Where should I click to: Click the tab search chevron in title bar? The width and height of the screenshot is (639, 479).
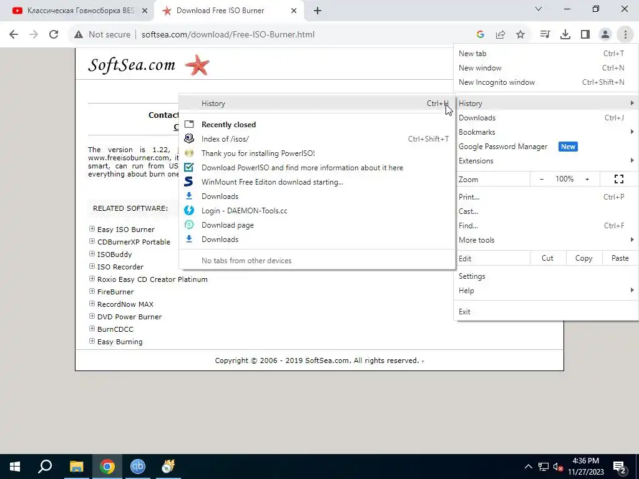pyautogui.click(x=539, y=9)
